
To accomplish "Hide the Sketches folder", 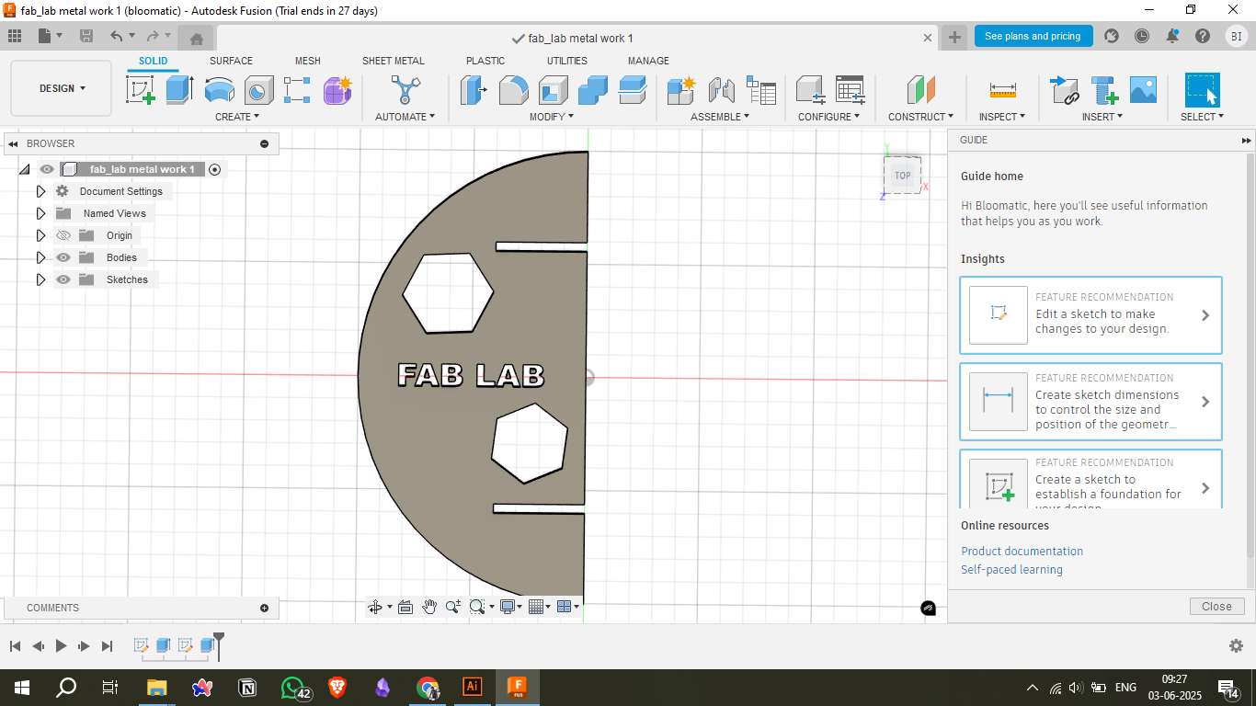I will (x=63, y=279).
